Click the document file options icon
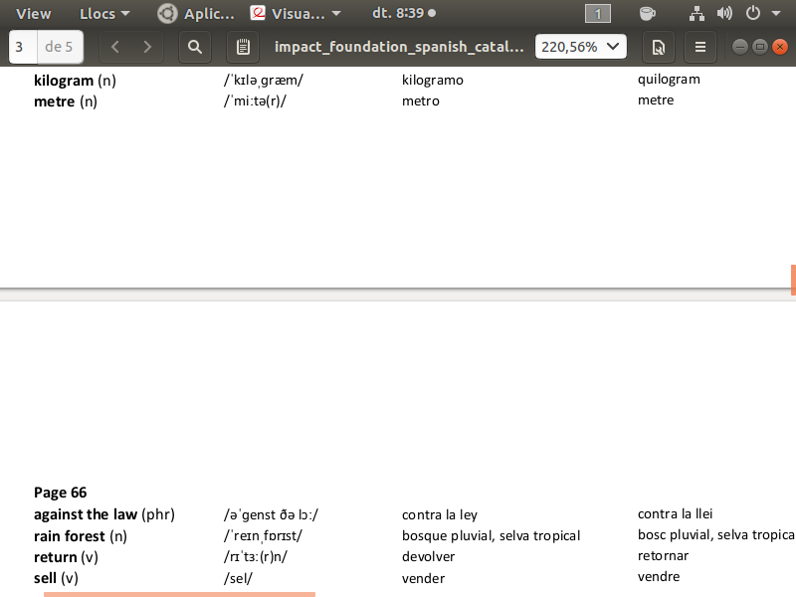 click(x=658, y=47)
